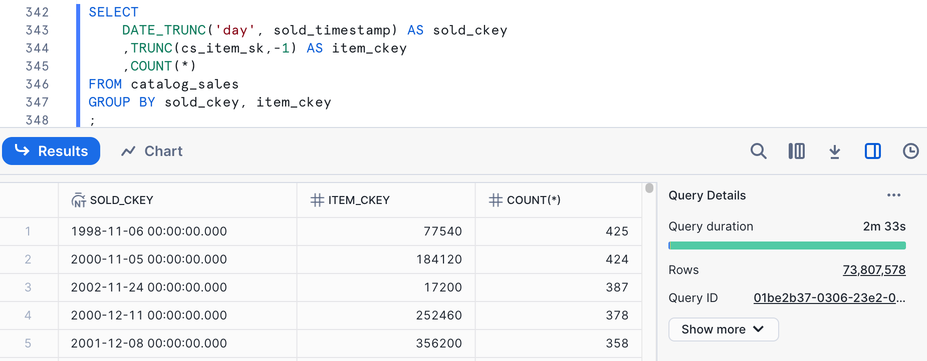Open the 73,807,578 rows link

click(874, 270)
